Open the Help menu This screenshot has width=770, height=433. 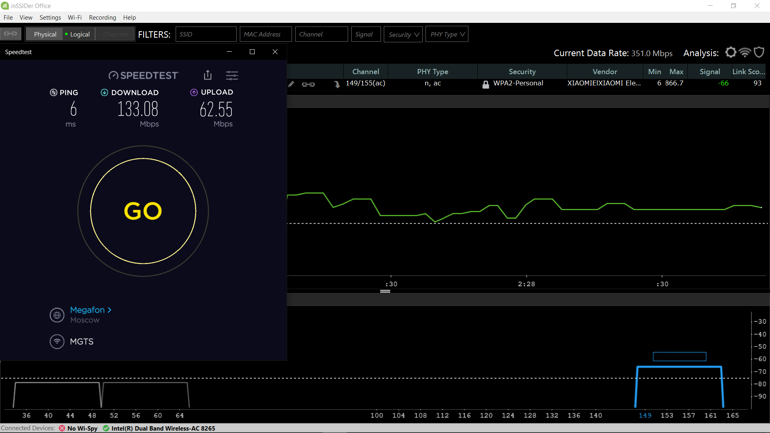tap(129, 17)
